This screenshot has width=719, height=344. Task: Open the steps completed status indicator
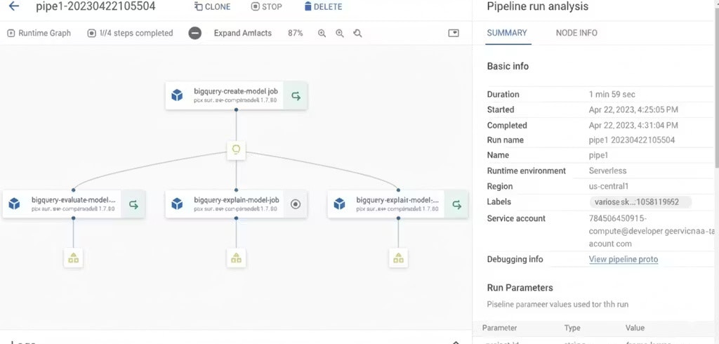click(x=130, y=33)
